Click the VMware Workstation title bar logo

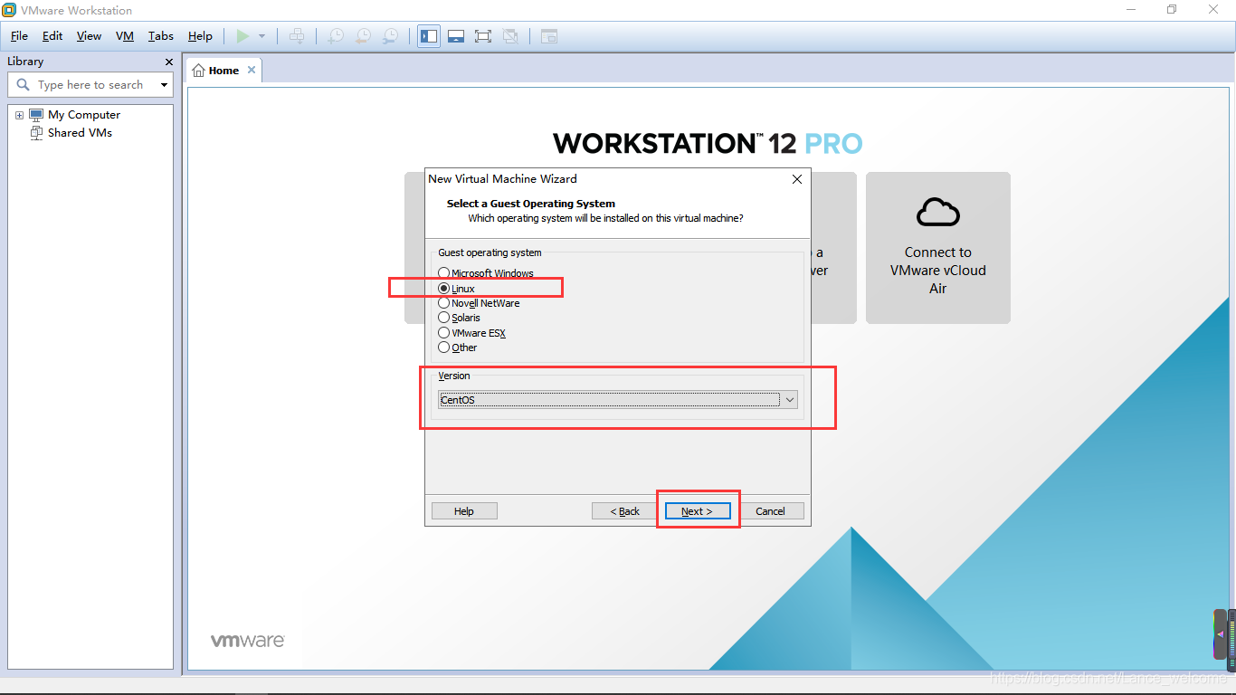(9, 10)
